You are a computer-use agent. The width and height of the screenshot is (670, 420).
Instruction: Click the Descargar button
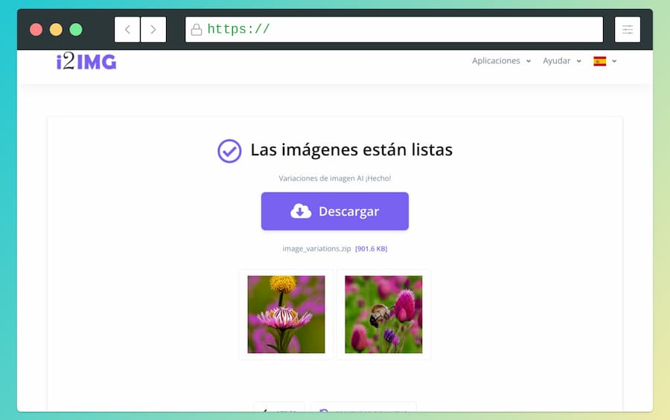pyautogui.click(x=334, y=211)
